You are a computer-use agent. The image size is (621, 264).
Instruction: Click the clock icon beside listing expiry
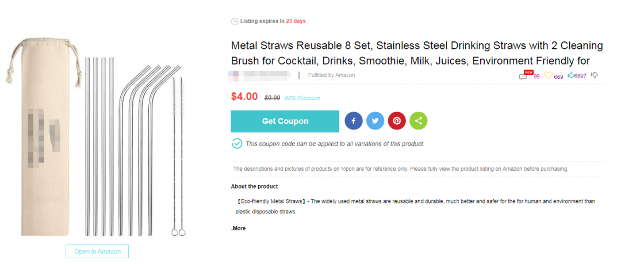point(235,21)
